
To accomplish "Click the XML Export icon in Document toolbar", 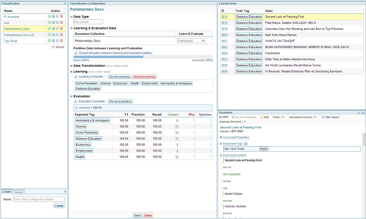I will tap(322, 117).
